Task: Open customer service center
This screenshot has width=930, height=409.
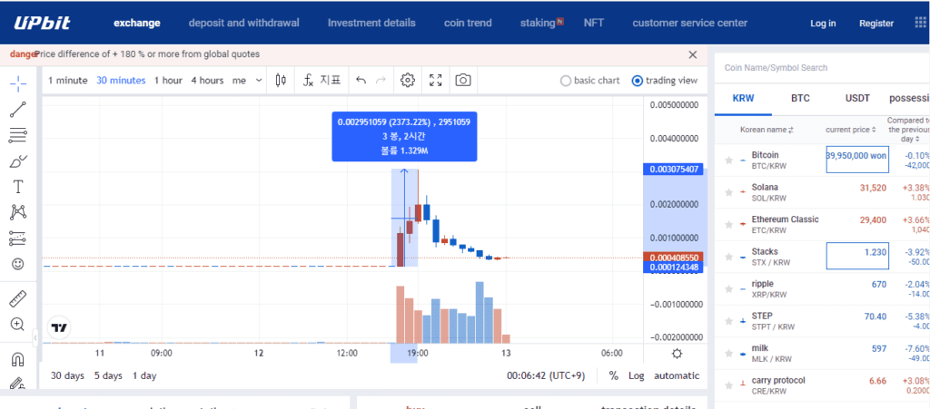Action: (x=690, y=23)
